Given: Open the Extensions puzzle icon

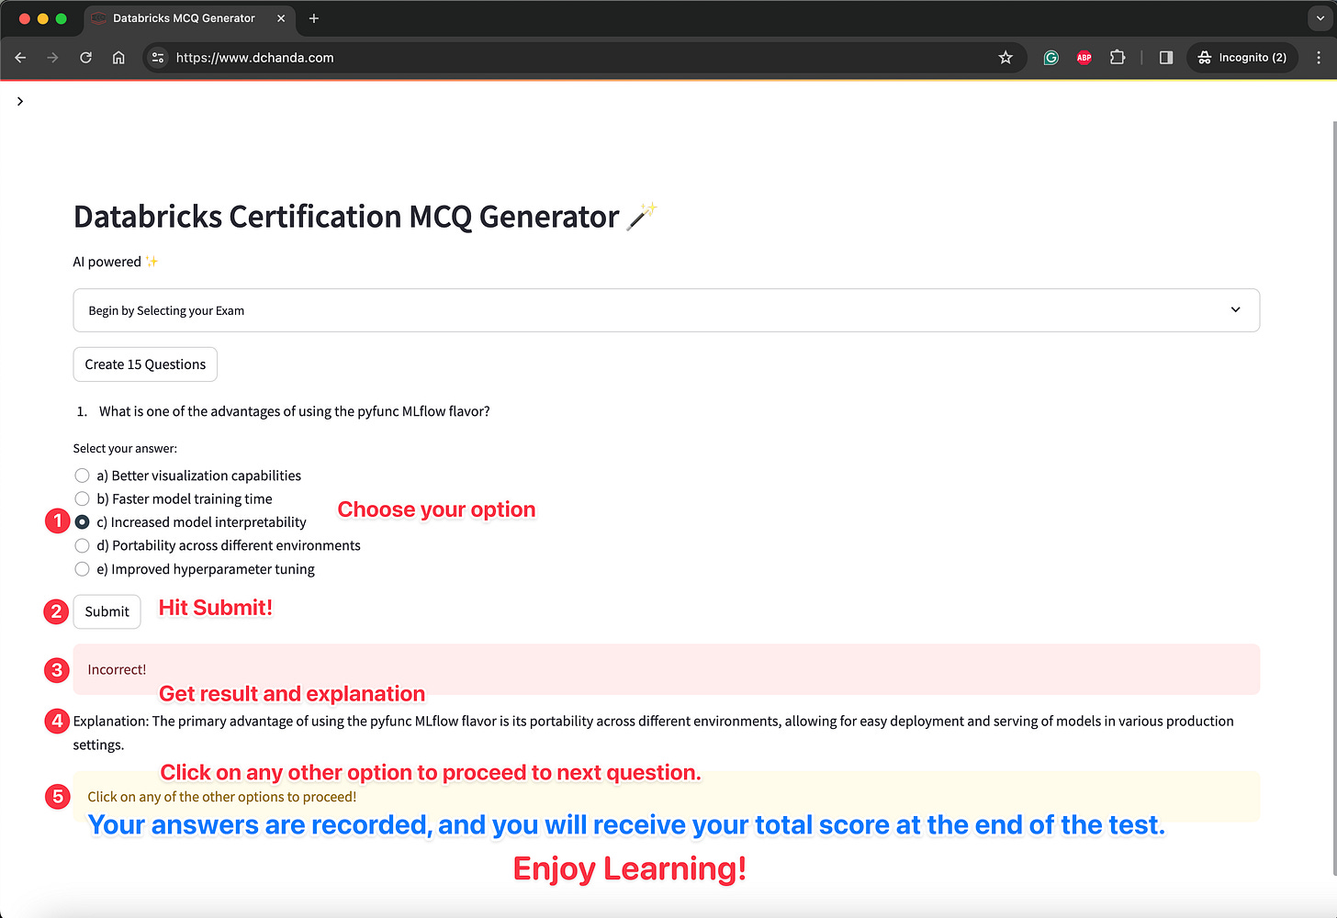Looking at the screenshot, I should pyautogui.click(x=1118, y=57).
